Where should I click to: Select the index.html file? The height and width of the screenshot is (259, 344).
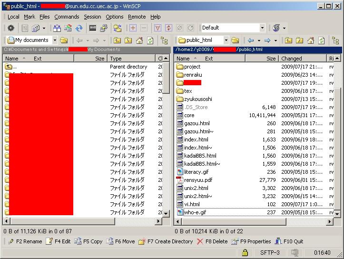pos(192,139)
